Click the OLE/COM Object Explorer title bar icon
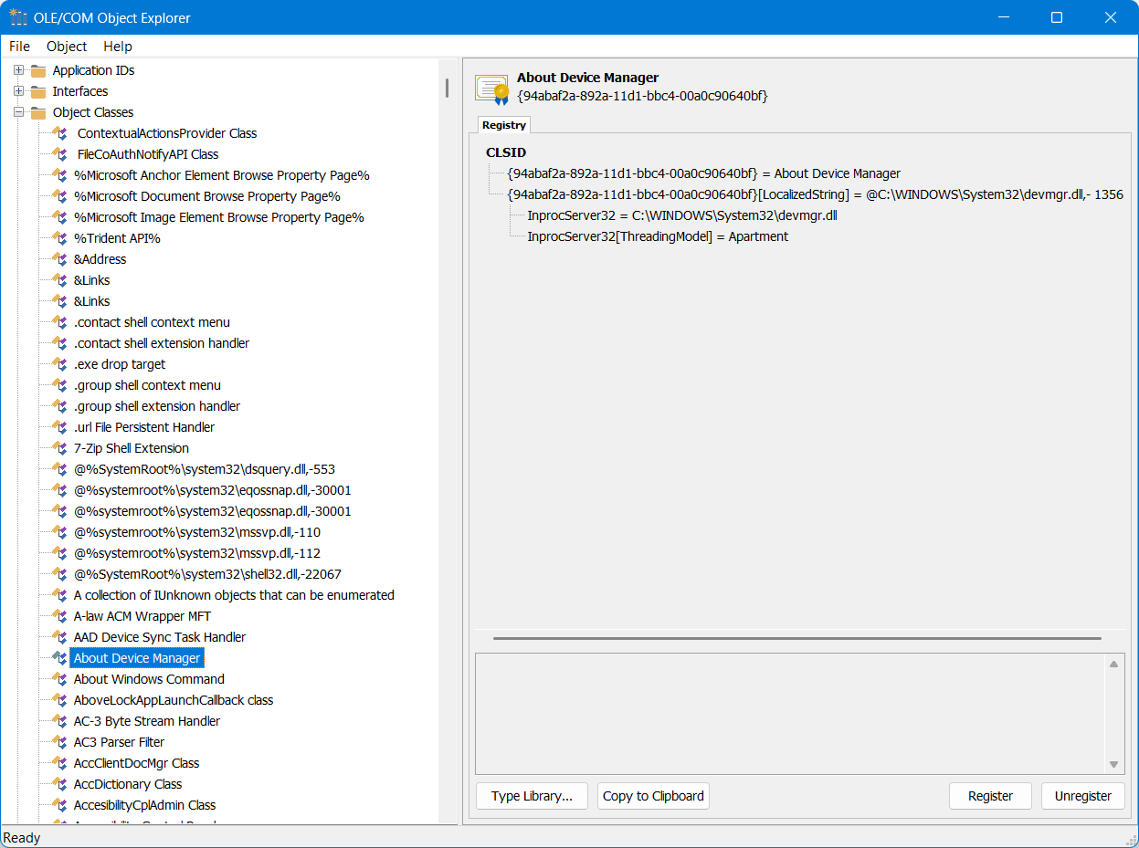 [17, 17]
